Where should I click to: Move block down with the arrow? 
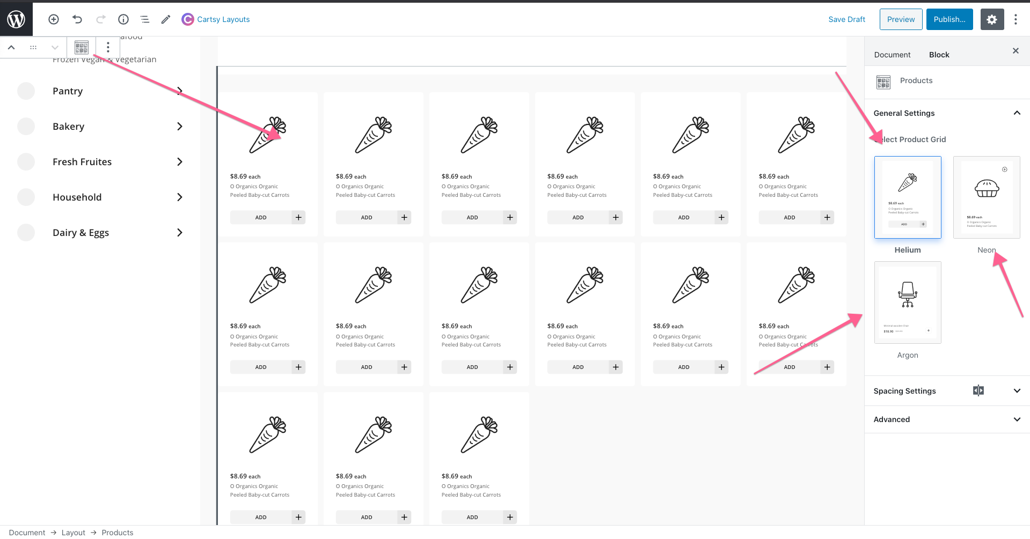point(55,47)
